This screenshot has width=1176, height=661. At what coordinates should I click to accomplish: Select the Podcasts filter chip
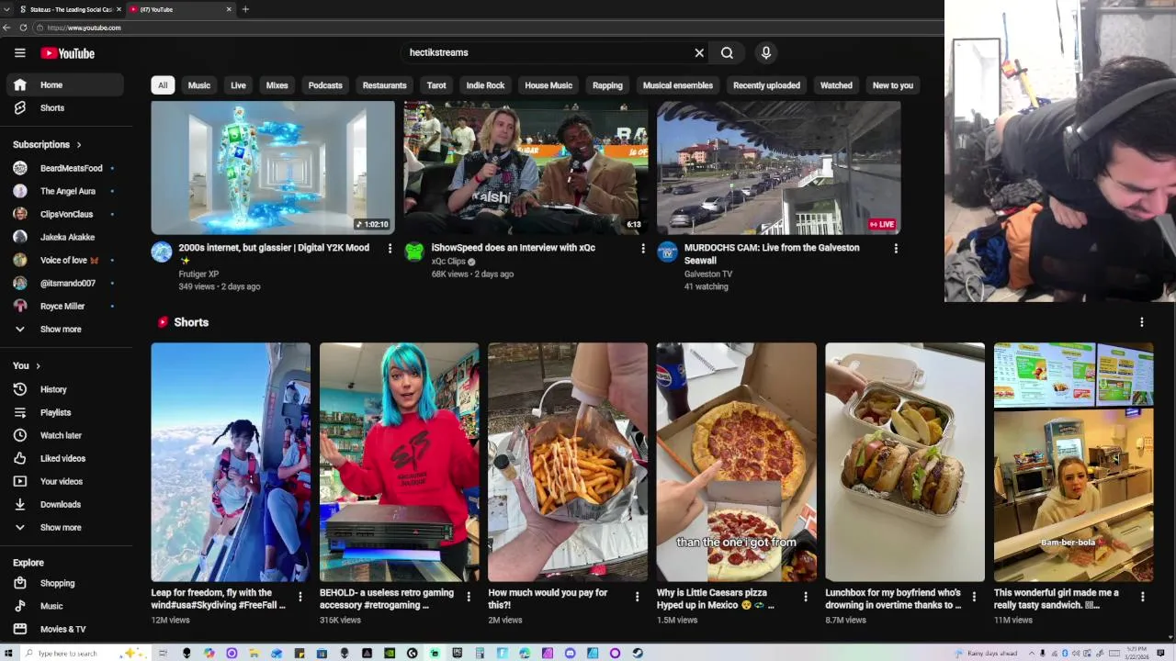(325, 85)
